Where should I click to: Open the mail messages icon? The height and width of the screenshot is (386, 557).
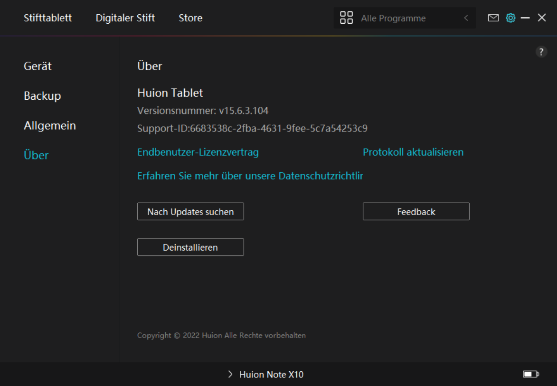tap(493, 18)
